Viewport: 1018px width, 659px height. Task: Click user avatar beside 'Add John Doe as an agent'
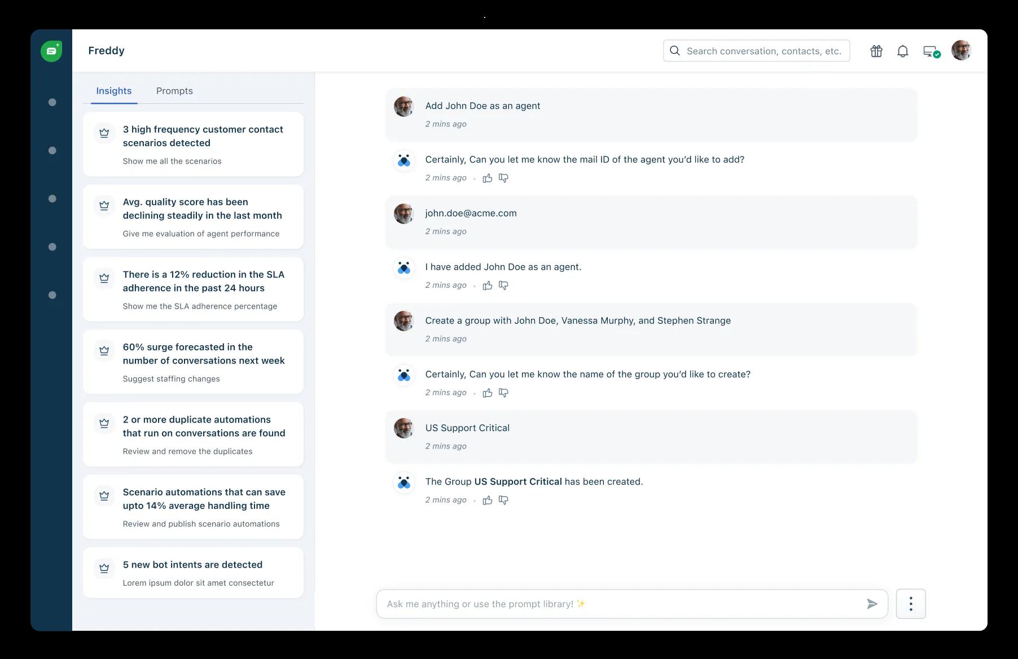click(404, 107)
